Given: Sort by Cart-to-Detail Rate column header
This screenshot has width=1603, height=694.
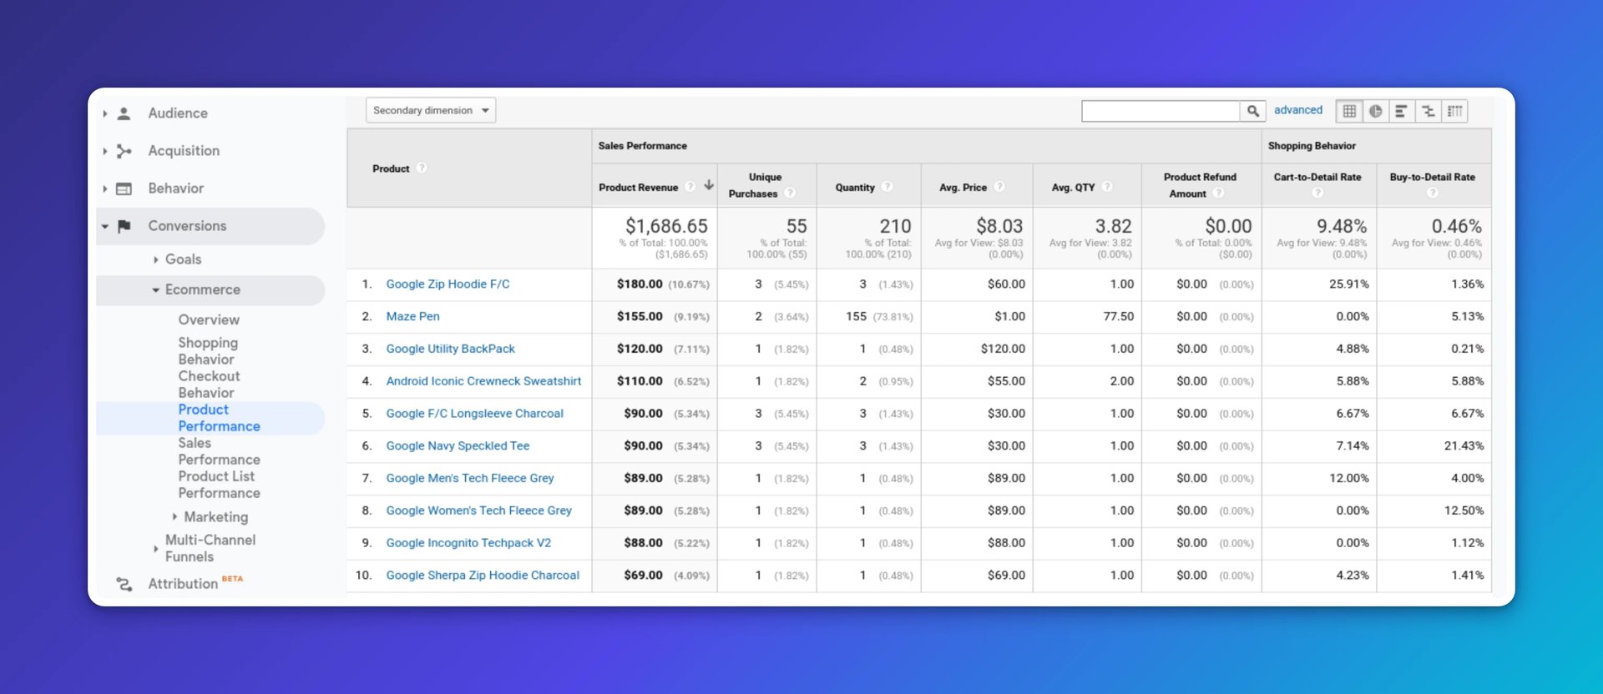Looking at the screenshot, I should 1317,177.
